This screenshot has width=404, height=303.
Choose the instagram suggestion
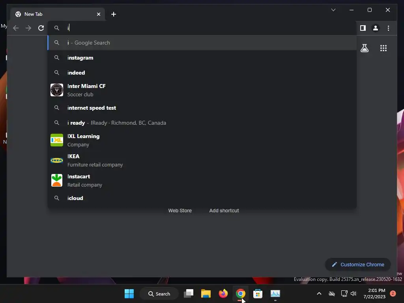tap(202, 58)
